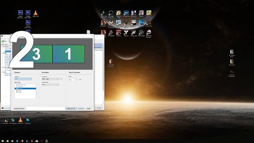
Task: Open the Topology dropdown under Displays
Action: pos(23,79)
